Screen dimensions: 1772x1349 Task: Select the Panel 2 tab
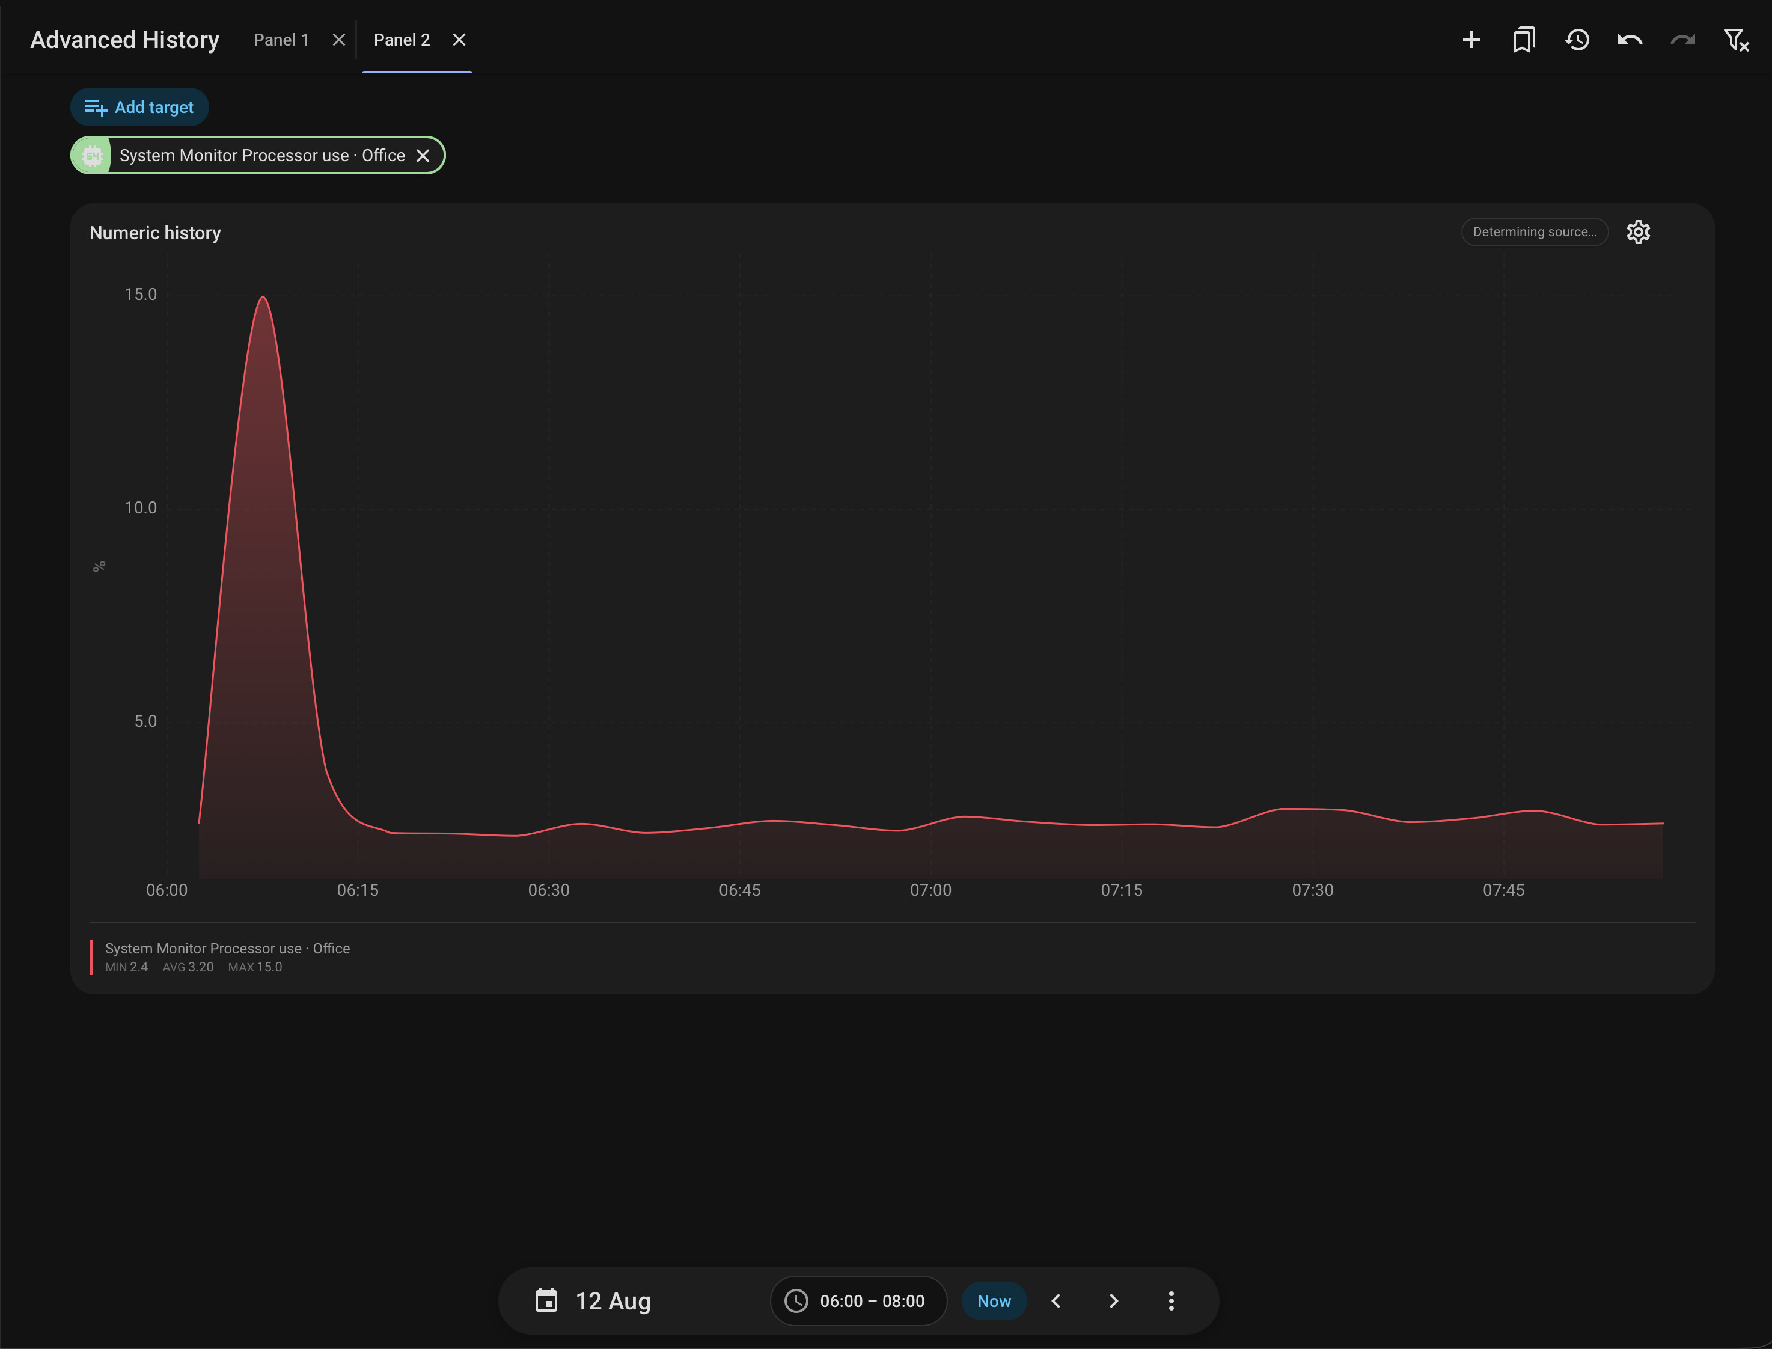pos(402,40)
